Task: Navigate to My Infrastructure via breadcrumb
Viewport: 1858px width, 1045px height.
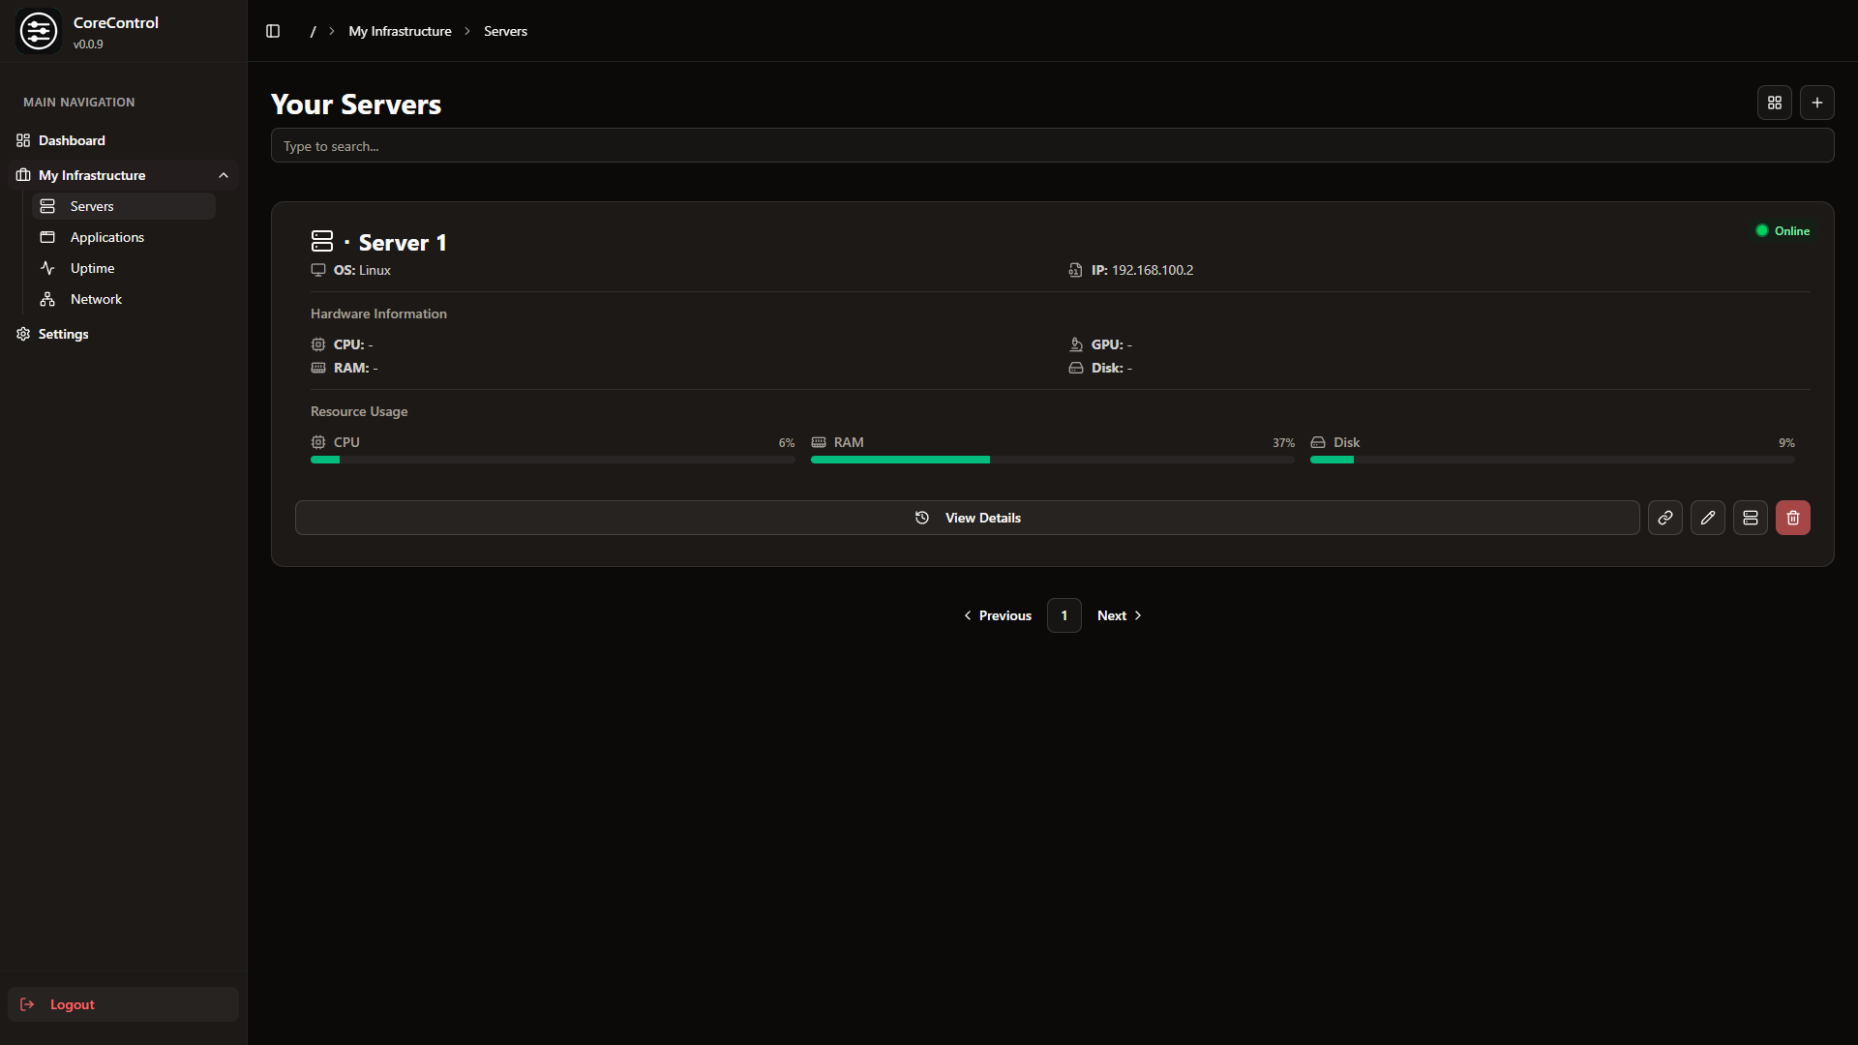Action: (x=399, y=31)
